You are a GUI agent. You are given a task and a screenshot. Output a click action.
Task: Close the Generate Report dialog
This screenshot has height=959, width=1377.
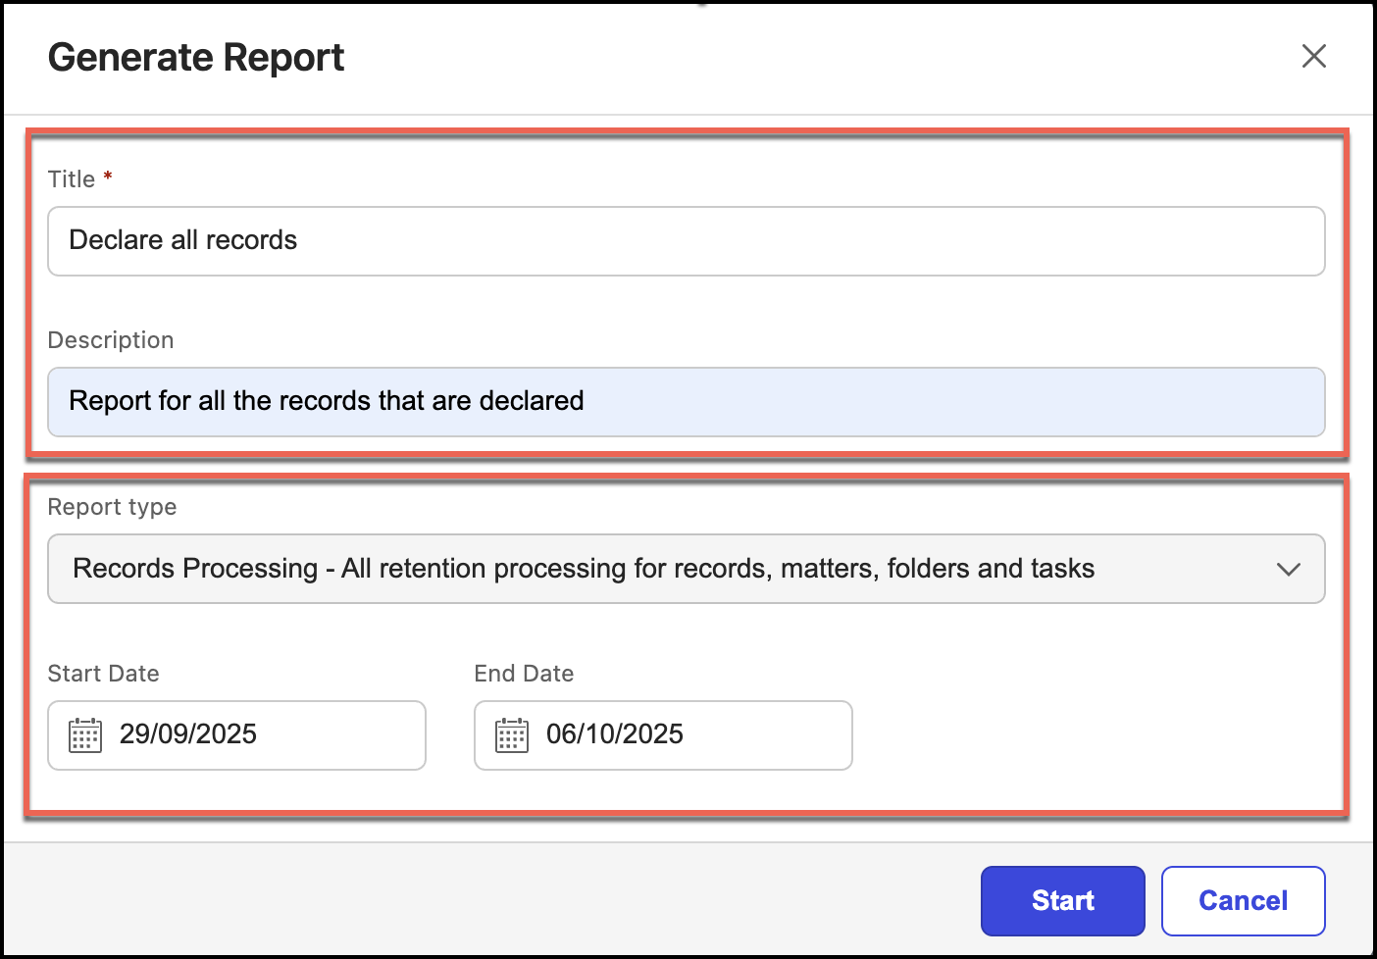coord(1313,57)
